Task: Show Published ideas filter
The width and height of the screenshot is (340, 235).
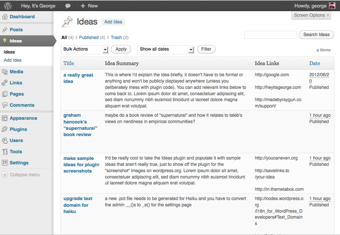Action: pyautogui.click(x=89, y=38)
